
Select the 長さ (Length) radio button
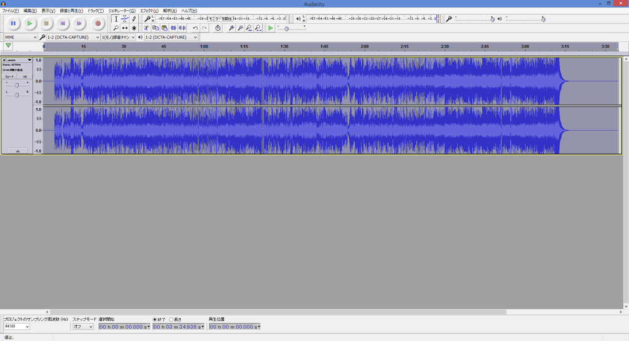click(x=171, y=319)
